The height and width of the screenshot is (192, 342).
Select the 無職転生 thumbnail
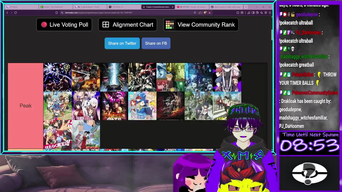(170, 77)
